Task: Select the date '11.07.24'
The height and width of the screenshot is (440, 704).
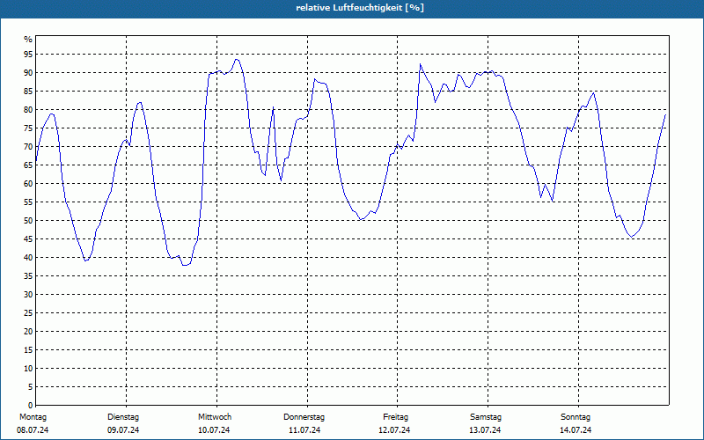Action: click(x=304, y=430)
